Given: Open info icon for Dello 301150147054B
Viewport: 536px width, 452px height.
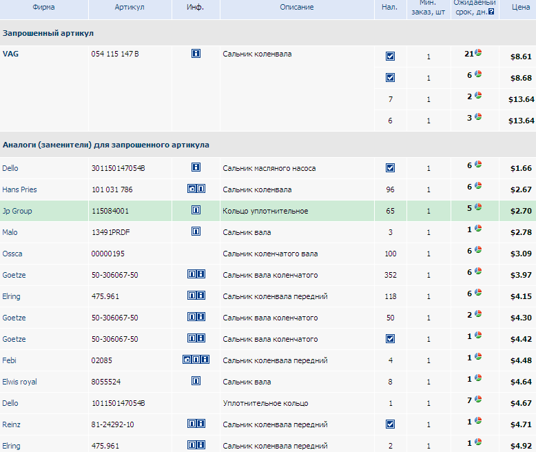Looking at the screenshot, I should coord(196,167).
